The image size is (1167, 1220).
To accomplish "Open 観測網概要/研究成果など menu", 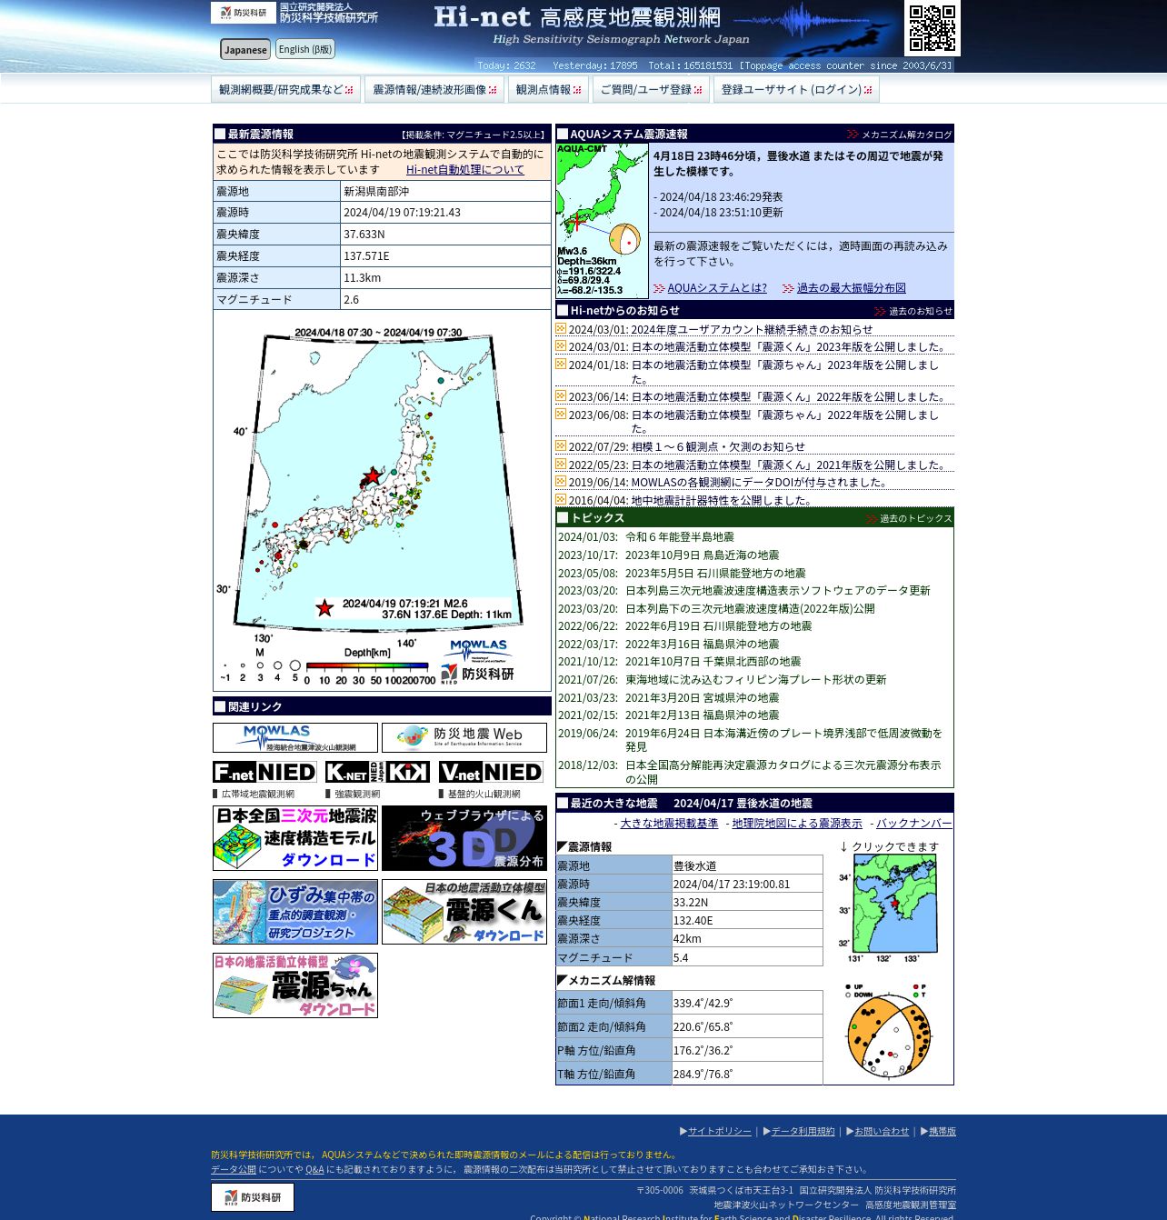I will click(285, 89).
